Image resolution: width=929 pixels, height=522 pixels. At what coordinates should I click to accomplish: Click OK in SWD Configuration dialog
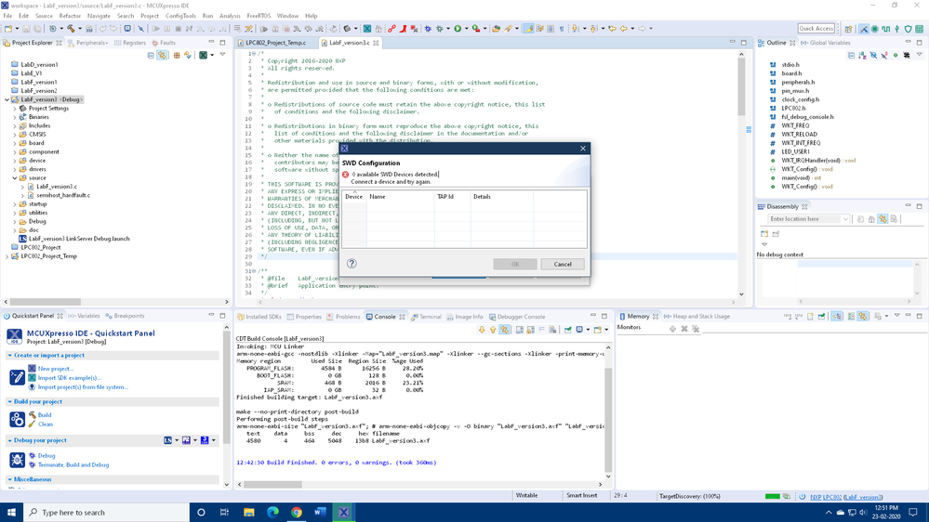click(x=515, y=264)
